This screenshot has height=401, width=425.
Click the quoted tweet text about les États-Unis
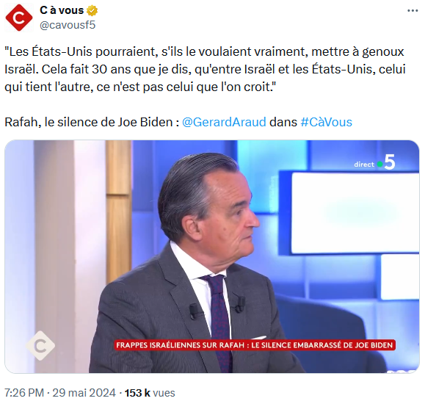205,69
